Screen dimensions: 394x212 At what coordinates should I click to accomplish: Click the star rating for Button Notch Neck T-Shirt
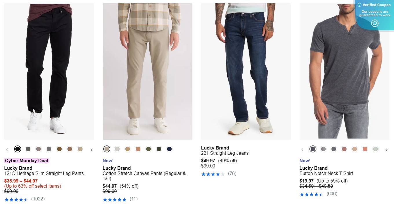(x=311, y=194)
